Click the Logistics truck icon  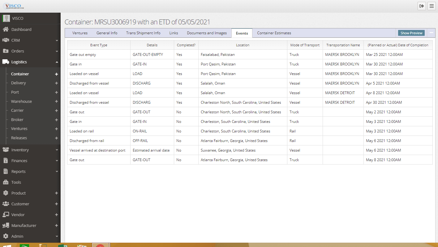6,62
